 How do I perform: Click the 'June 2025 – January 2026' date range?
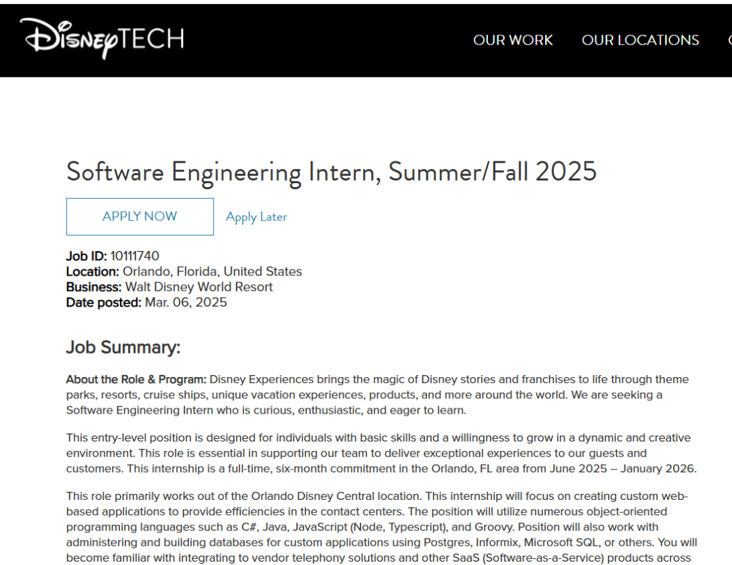pos(622,469)
